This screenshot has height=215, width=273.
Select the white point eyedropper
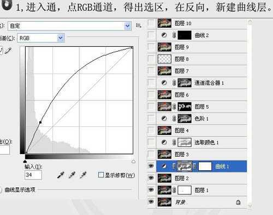[x=83, y=175]
